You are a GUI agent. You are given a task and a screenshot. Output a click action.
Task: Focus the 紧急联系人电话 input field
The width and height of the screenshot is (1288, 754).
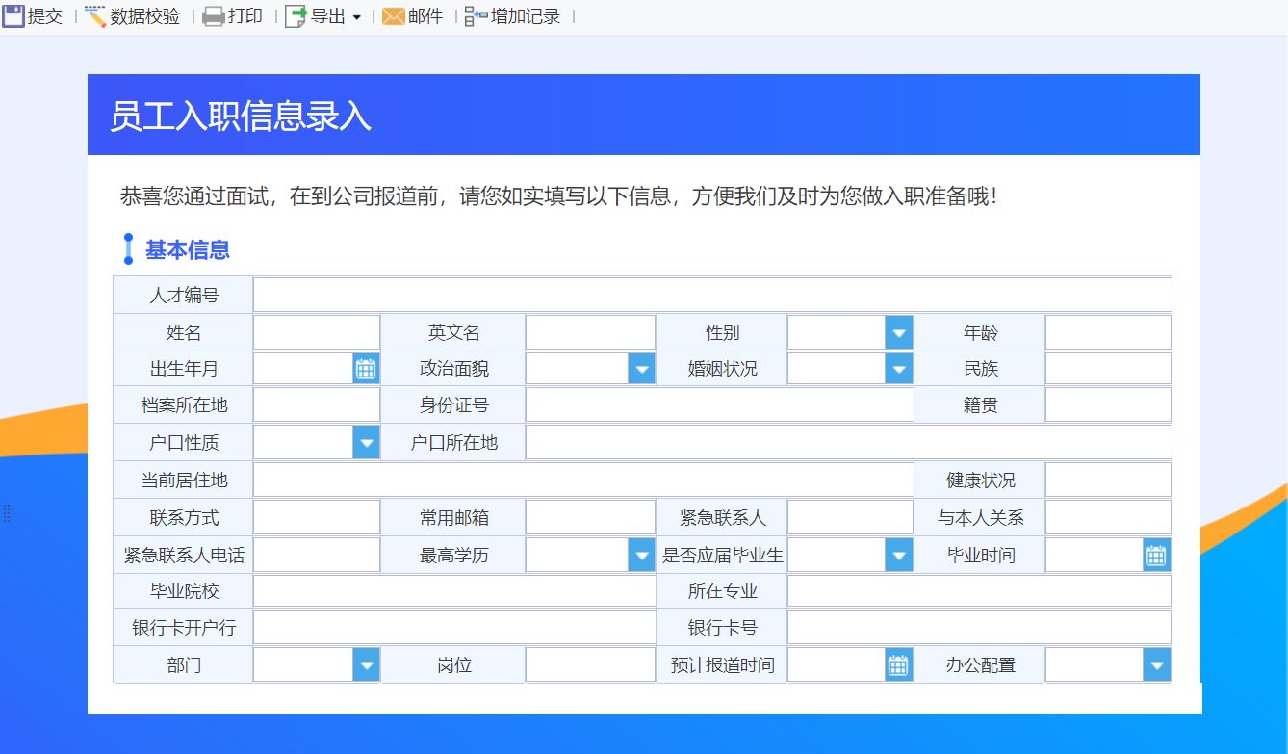point(317,555)
